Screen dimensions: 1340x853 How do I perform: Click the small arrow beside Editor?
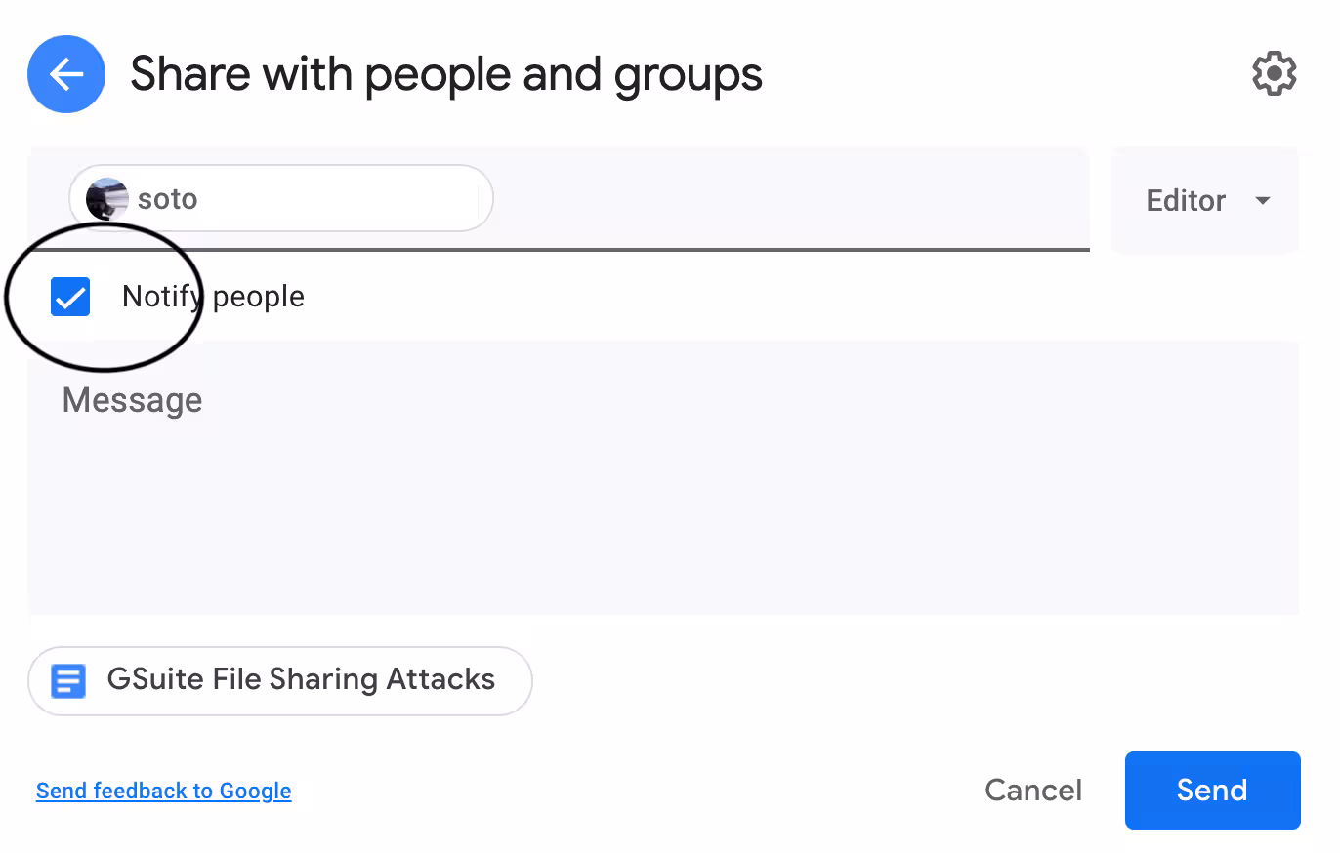coord(1263,201)
